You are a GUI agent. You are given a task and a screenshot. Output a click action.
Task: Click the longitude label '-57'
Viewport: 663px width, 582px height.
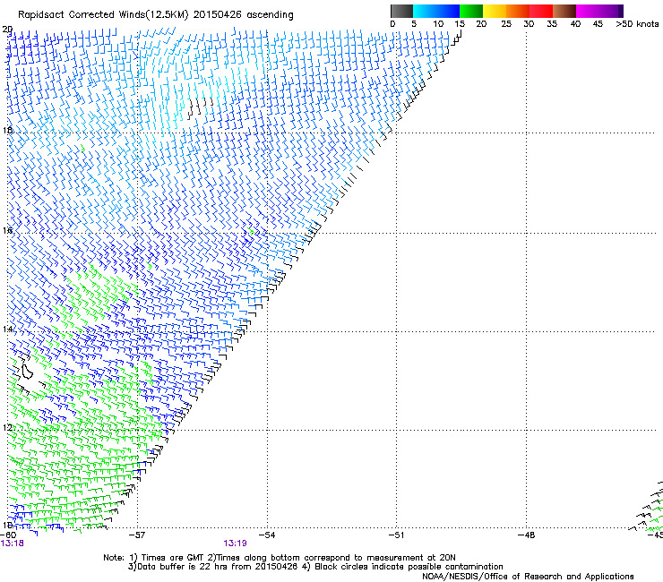point(137,535)
